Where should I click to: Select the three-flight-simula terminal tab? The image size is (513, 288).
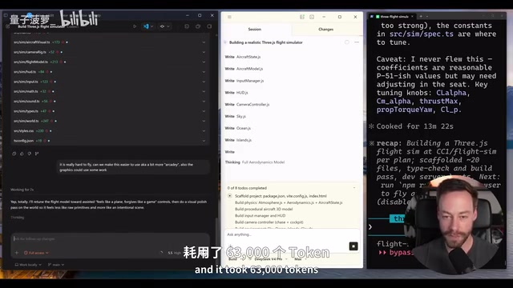coord(392,16)
